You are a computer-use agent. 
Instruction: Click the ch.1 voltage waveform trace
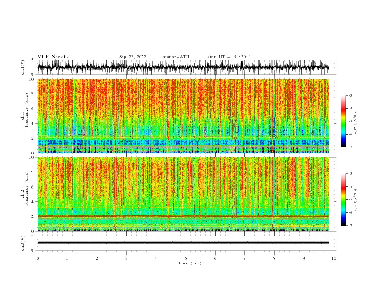click(183, 67)
